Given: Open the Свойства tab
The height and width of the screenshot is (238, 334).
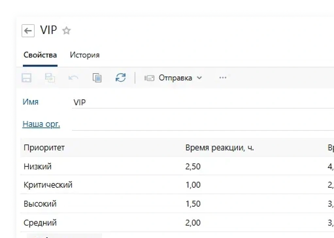Looking at the screenshot, I should (x=40, y=55).
